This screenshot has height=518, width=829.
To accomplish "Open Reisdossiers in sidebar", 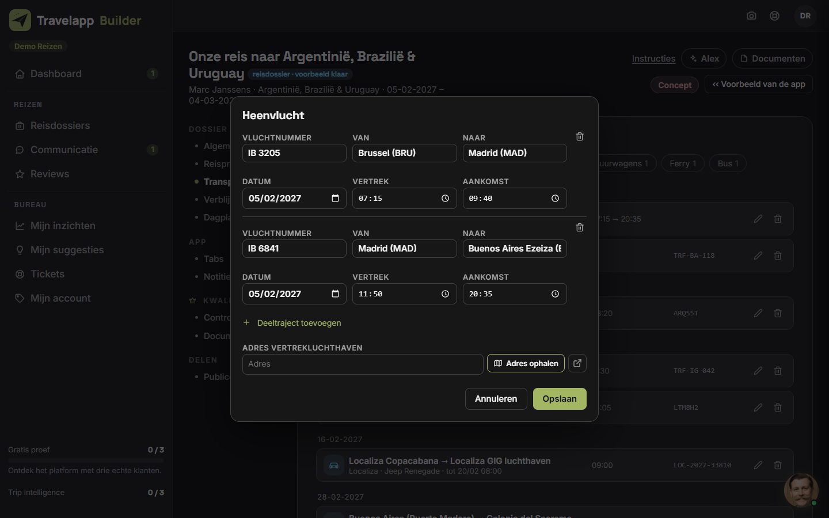I will (x=86, y=125).
